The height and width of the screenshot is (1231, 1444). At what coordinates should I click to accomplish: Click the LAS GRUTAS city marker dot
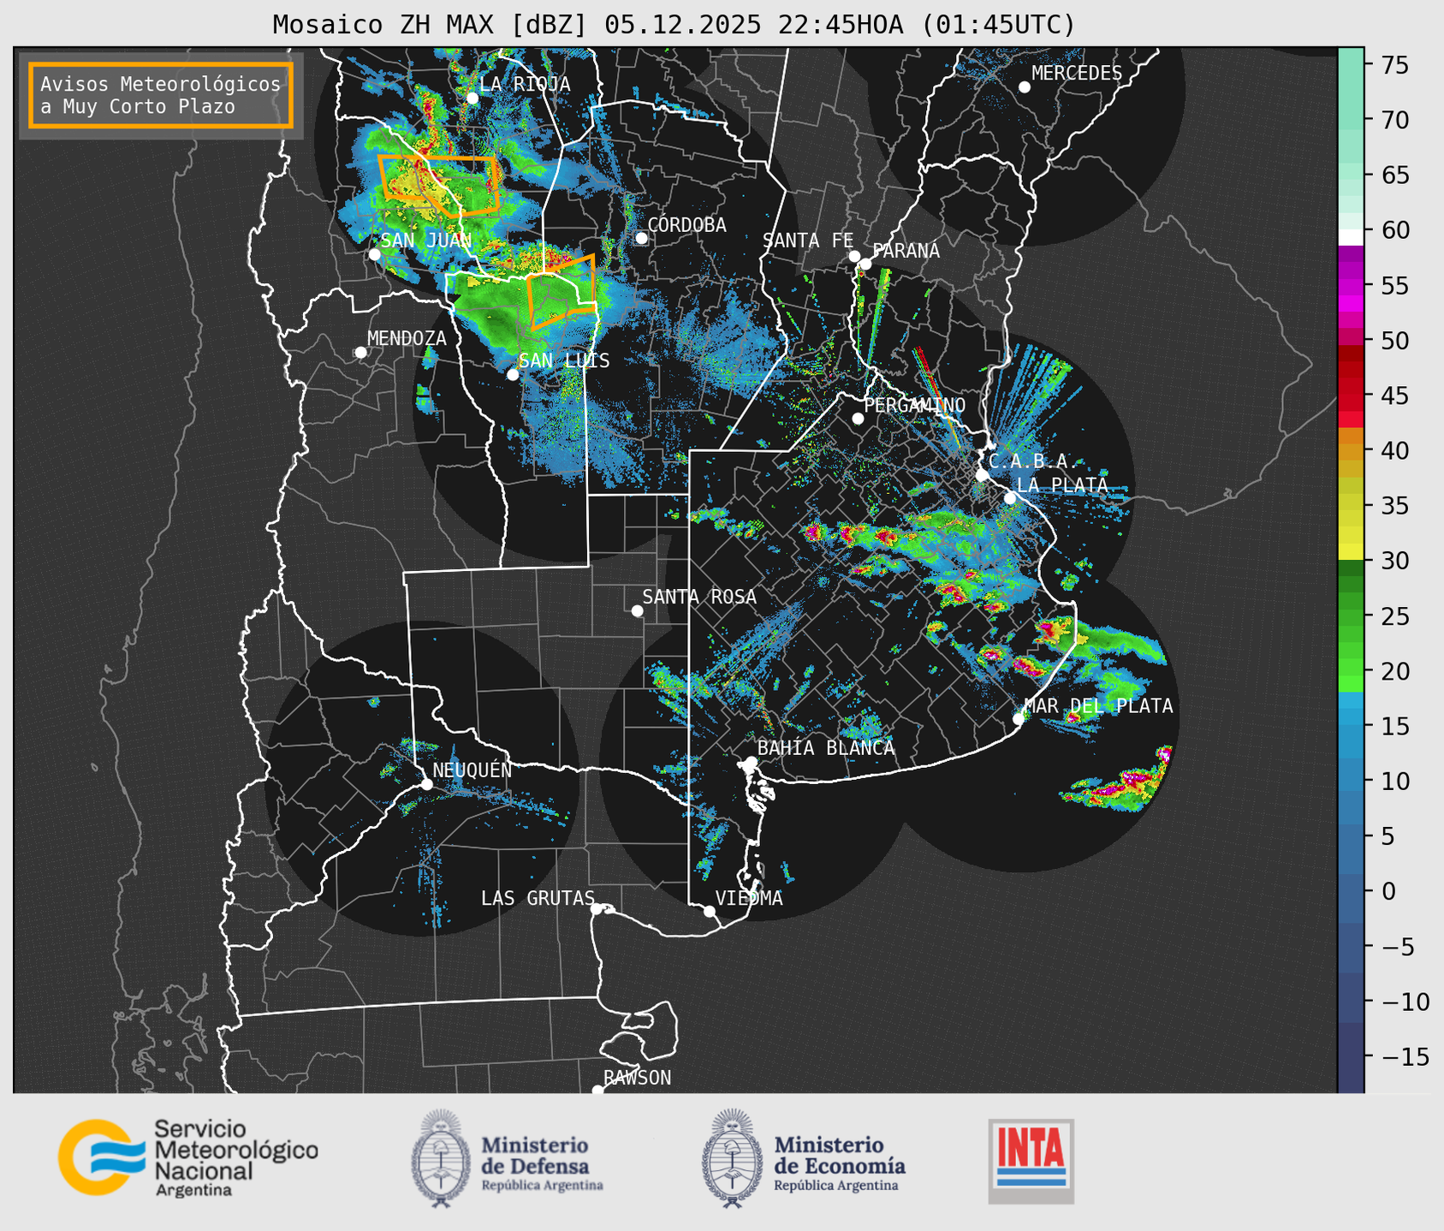[x=597, y=908]
